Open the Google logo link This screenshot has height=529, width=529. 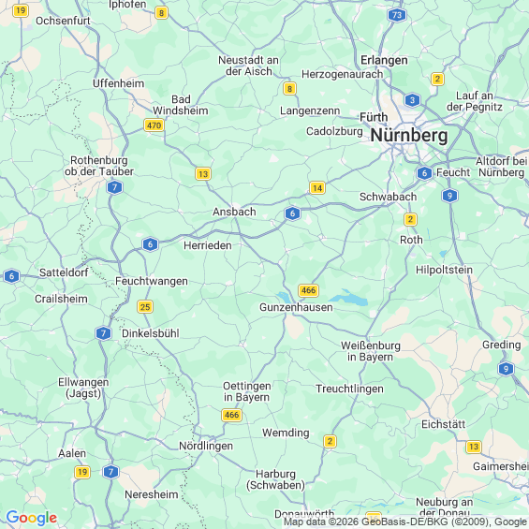tap(32, 518)
